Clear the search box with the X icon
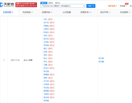Screen dimensions: 132x103 coord(84,6)
